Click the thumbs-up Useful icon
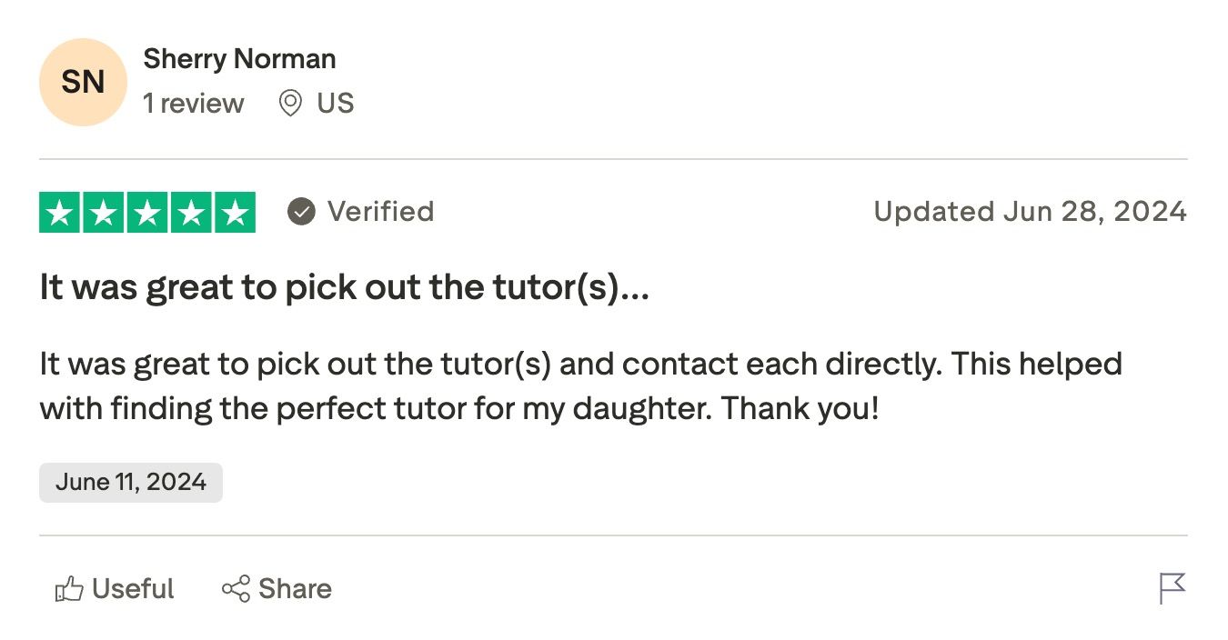 [69, 588]
